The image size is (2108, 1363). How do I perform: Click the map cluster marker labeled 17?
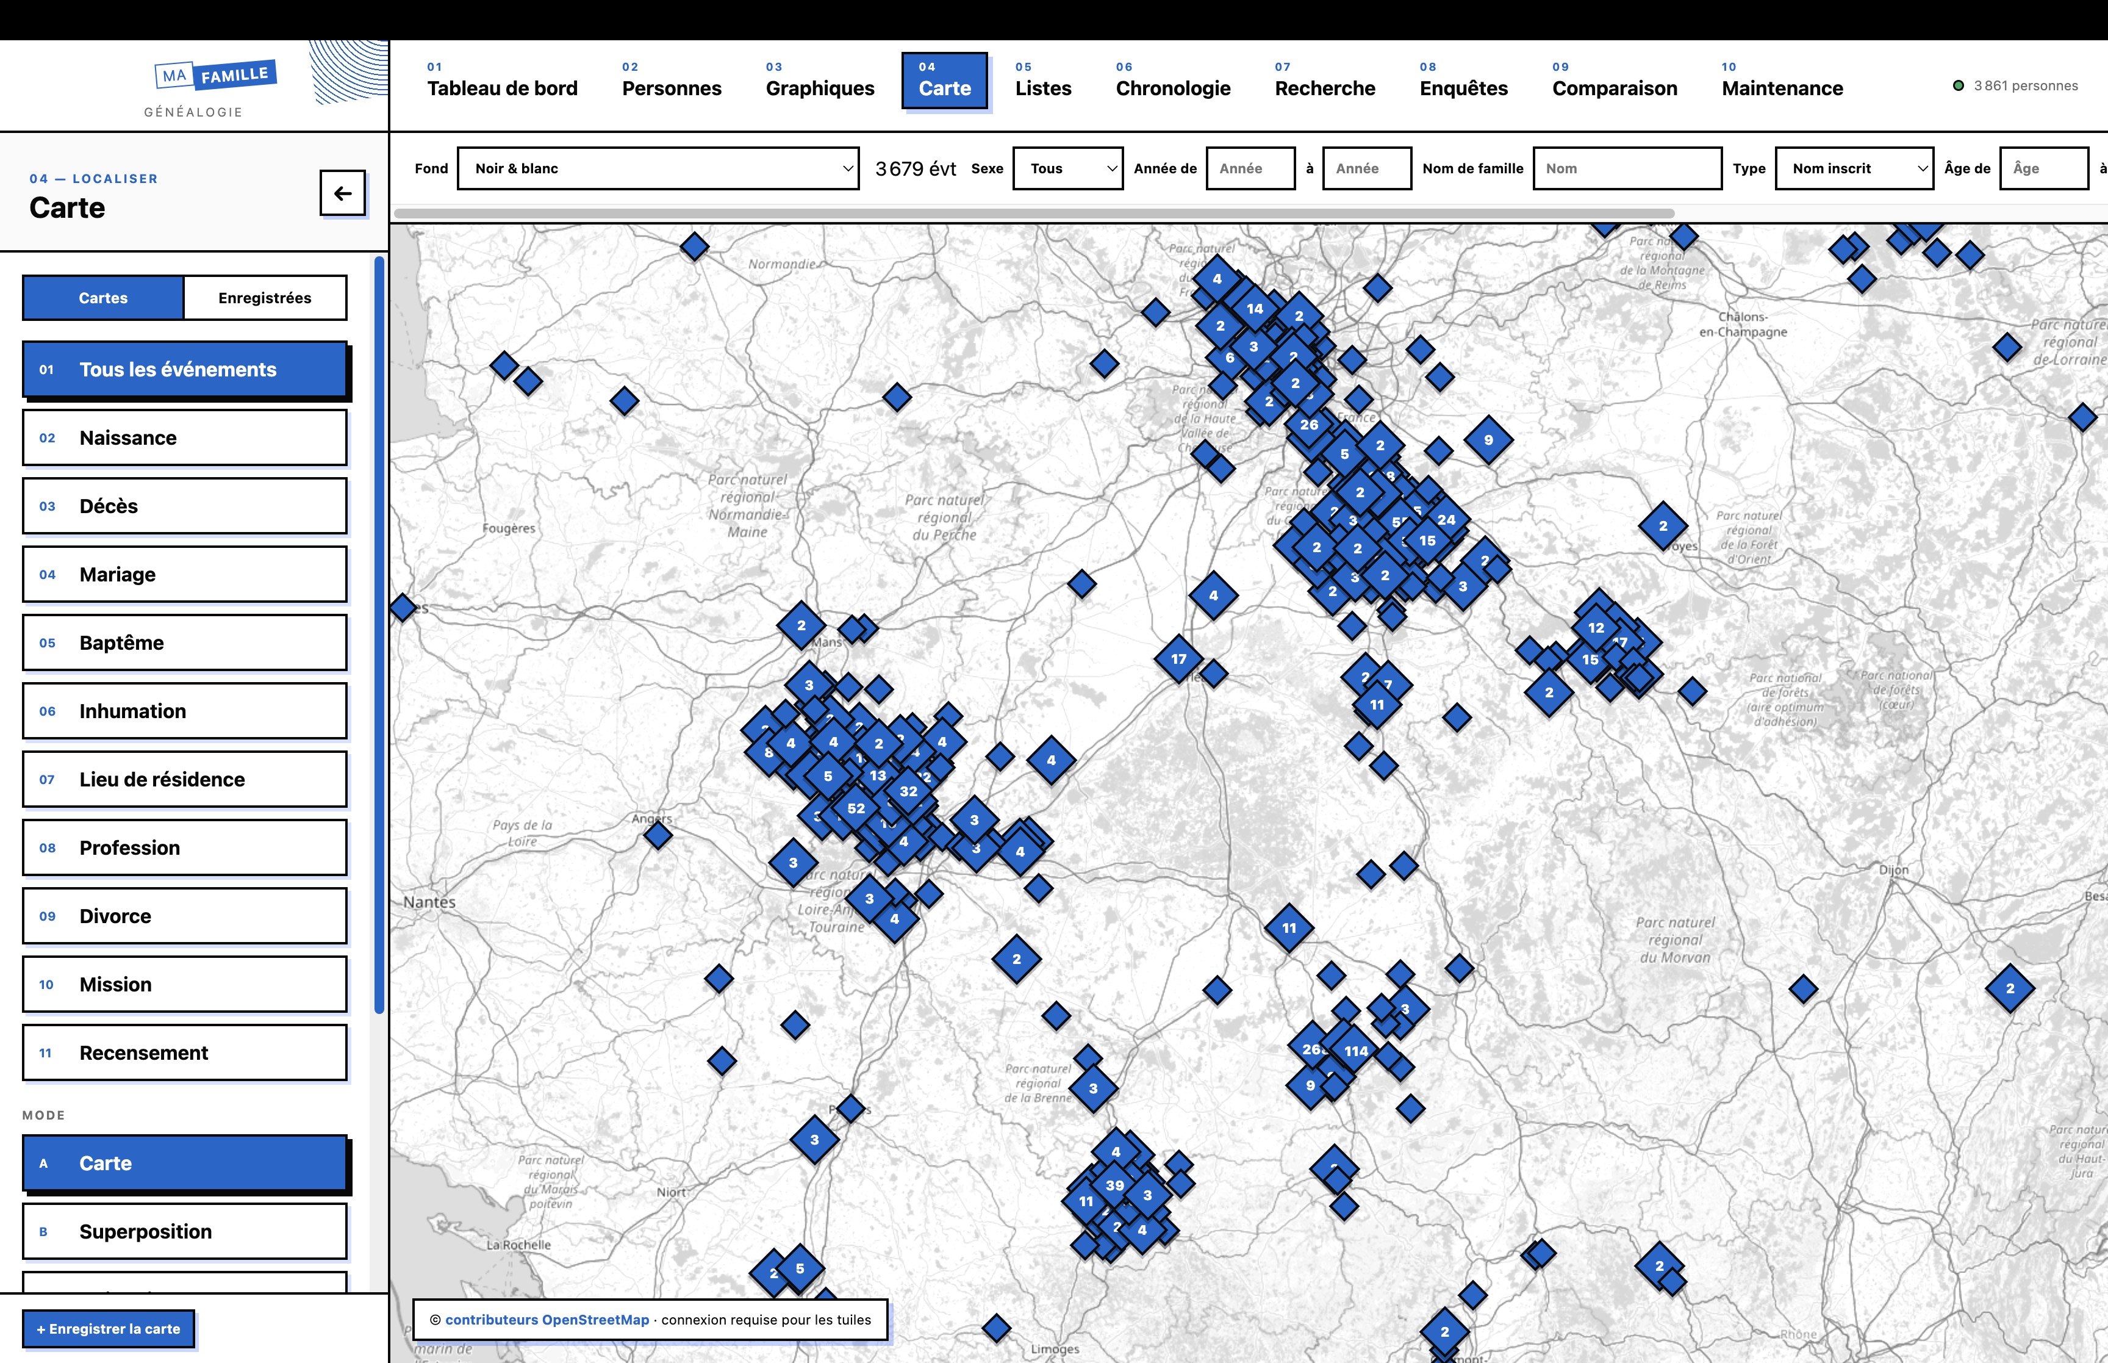point(1178,658)
